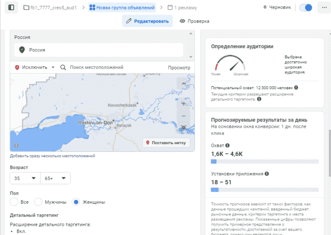The width and height of the screenshot is (331, 235).
Task: Click info icon after детального таргетинга text
Action: click(x=259, y=99)
